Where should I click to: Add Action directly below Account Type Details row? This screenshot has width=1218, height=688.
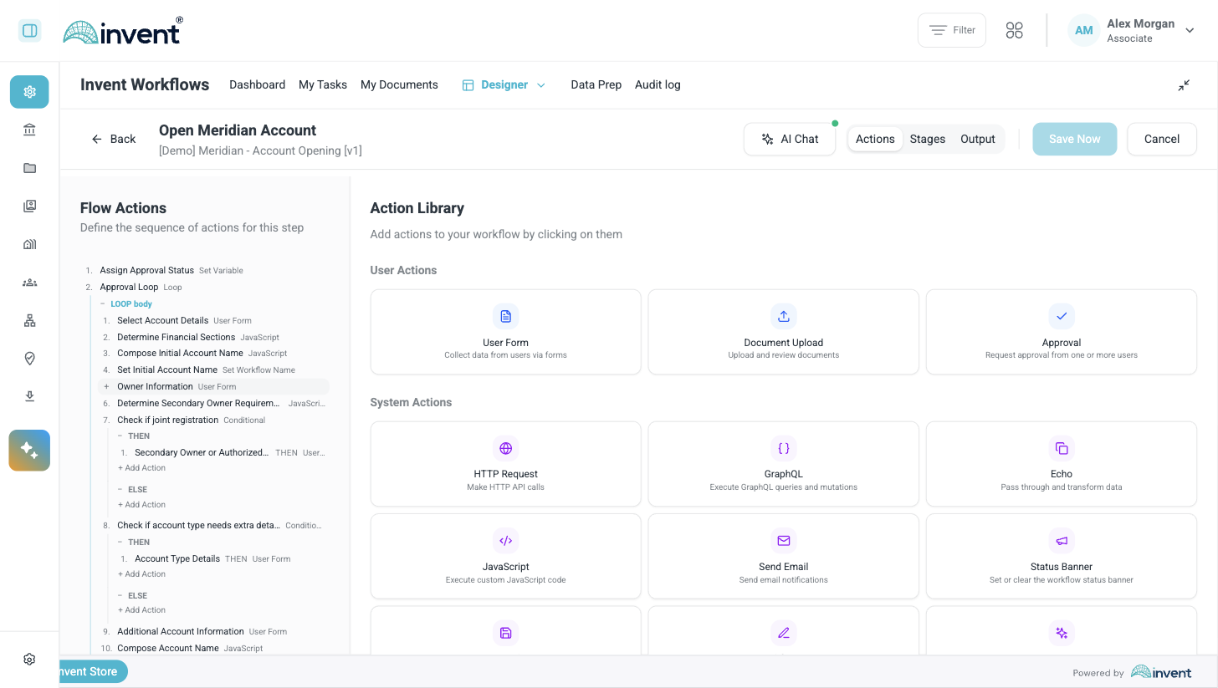(142, 574)
